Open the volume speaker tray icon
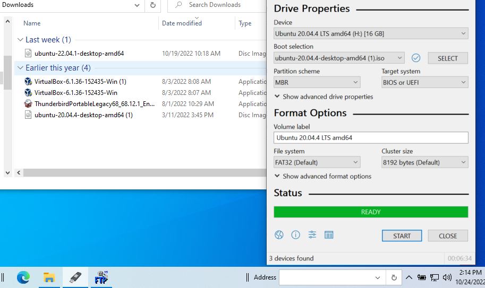Viewport: 485px width, 288px height. coord(447,277)
